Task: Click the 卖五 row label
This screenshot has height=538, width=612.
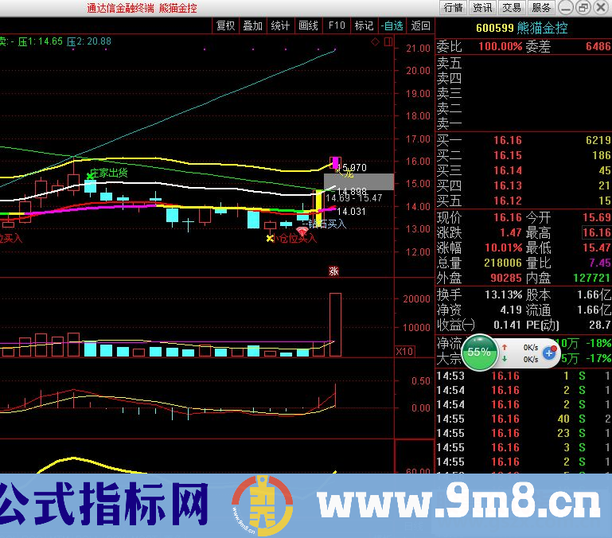Action: 449,63
